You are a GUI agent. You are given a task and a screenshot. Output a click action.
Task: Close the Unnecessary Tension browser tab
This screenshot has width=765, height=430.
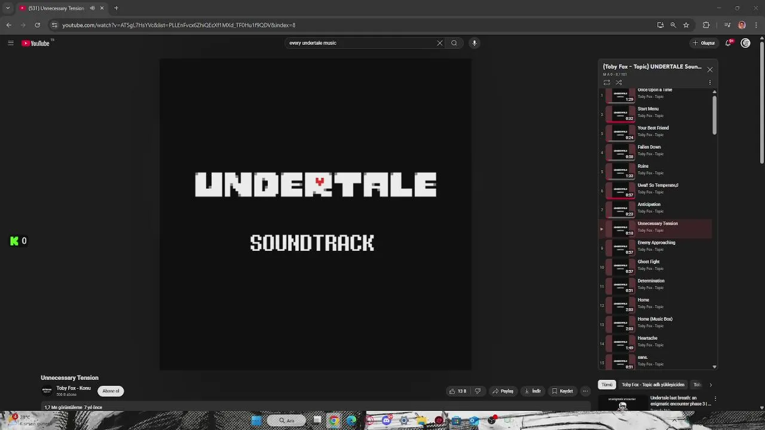click(x=102, y=8)
